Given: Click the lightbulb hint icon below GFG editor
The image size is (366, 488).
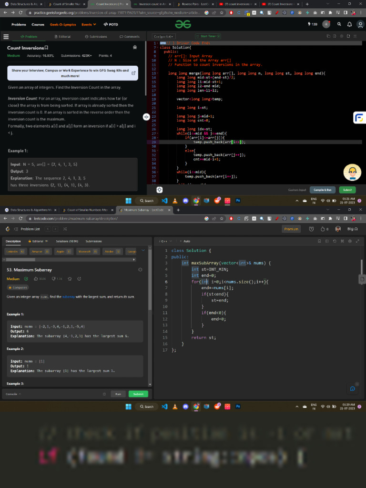Looking at the screenshot, I should point(160,190).
